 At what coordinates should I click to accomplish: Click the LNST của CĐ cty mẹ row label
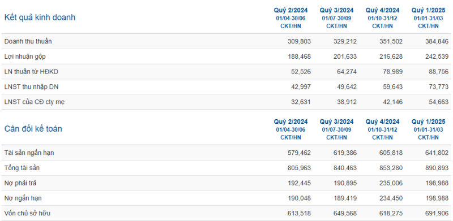tap(35, 102)
